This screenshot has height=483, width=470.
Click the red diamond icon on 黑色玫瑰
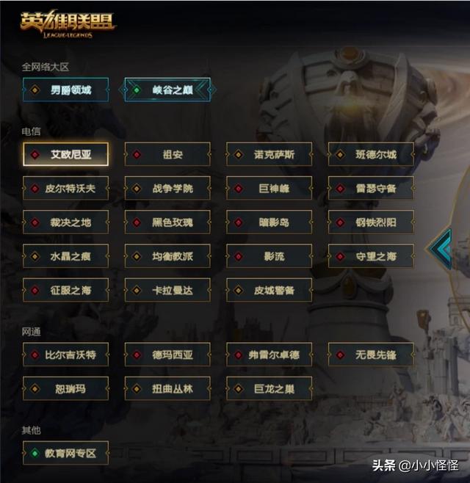tap(137, 222)
